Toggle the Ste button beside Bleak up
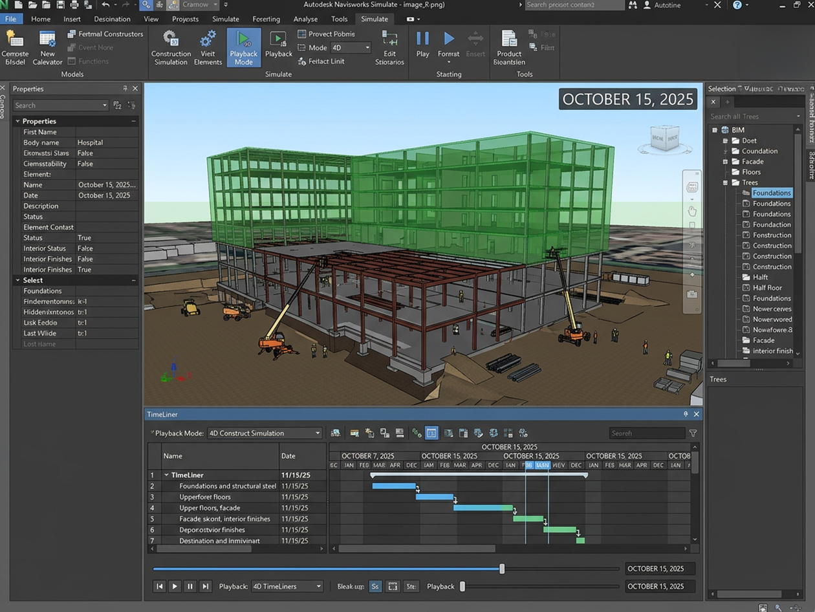Viewport: 815px width, 612px height. click(411, 586)
